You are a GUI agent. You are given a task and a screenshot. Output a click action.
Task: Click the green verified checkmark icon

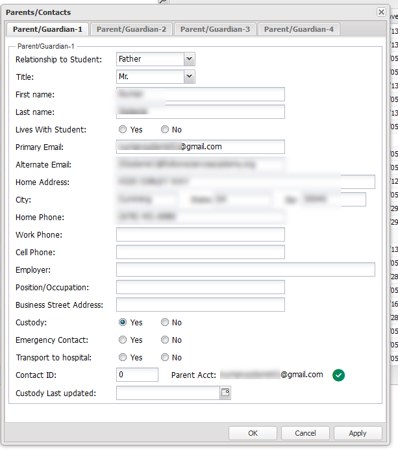coord(338,375)
